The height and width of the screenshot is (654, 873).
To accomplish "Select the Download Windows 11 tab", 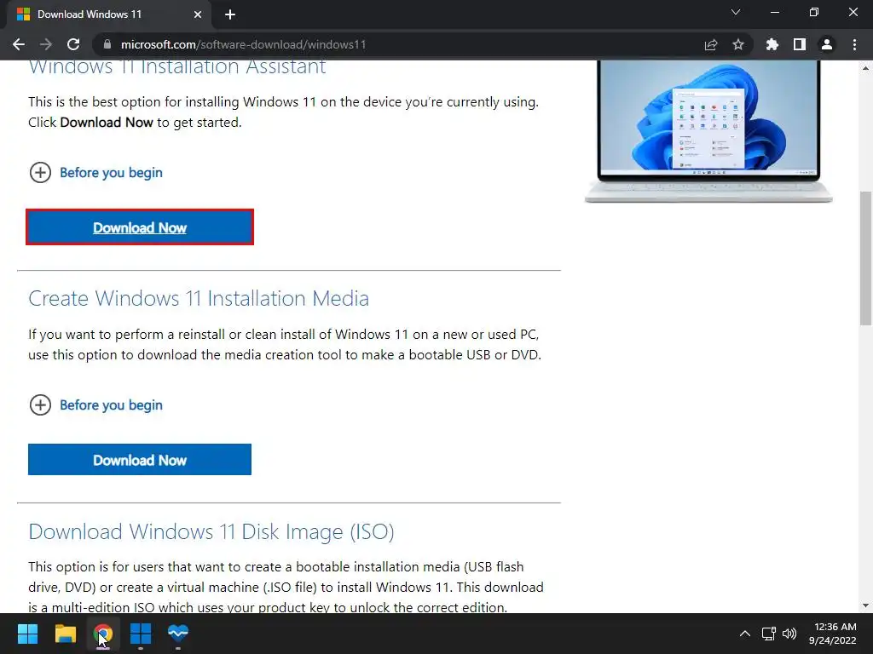I will (109, 14).
